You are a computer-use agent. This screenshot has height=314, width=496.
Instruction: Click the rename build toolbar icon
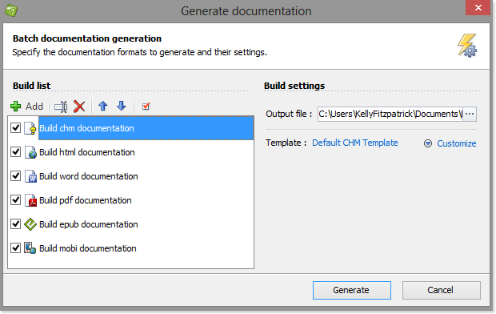(x=61, y=107)
